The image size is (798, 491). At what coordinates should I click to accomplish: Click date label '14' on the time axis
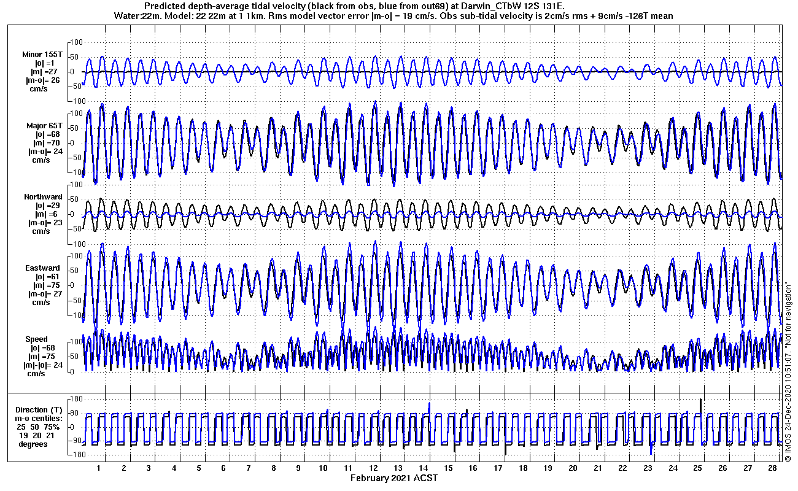pyautogui.click(x=423, y=468)
